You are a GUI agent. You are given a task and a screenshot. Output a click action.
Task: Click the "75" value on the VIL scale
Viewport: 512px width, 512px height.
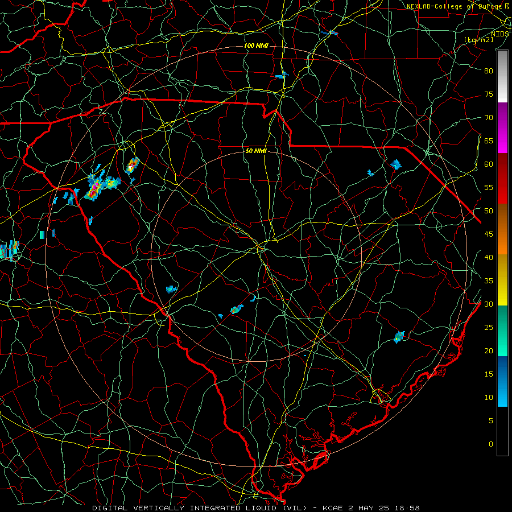(489, 94)
